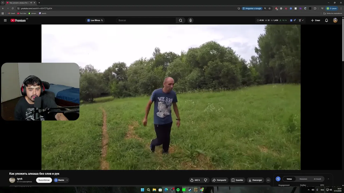Reload the current page
Viewport: 344px width, 193px height.
coord(13,8)
